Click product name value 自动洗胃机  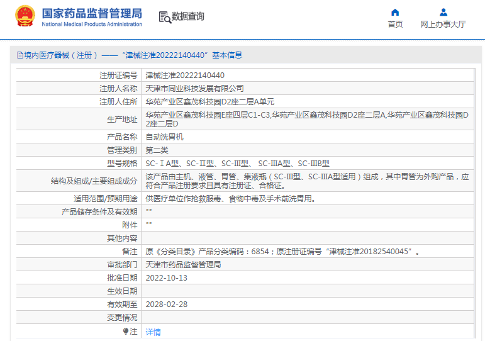pos(165,137)
